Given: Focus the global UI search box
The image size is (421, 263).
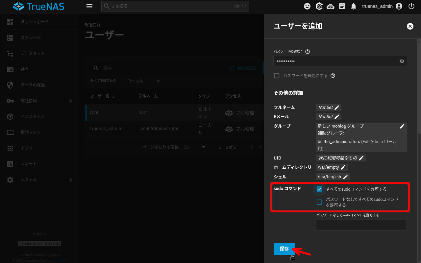Looking at the screenshot, I should 175,6.
